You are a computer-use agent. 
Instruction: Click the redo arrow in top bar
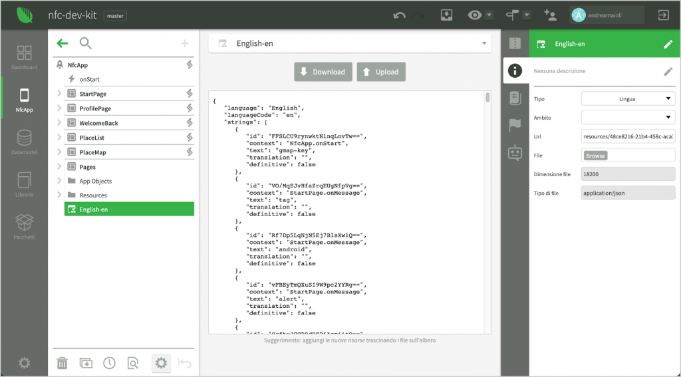(418, 16)
